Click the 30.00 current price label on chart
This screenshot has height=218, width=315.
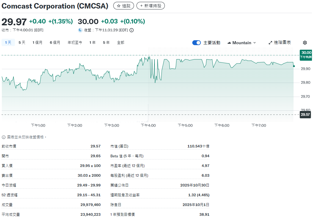pos(306,54)
